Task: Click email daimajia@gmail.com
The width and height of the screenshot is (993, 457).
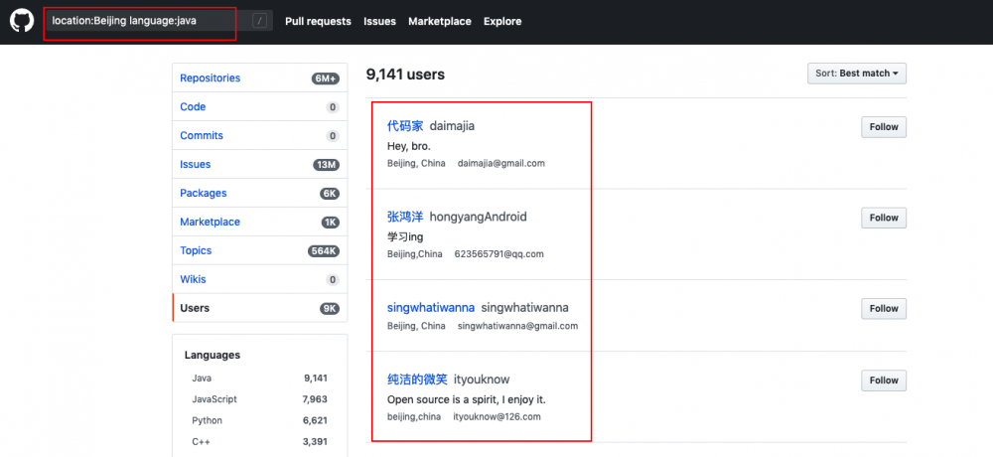Action: tap(500, 163)
